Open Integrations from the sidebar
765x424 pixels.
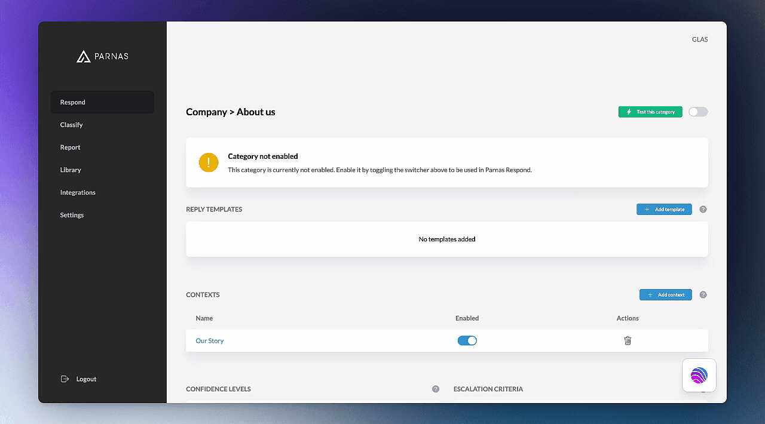tap(78, 192)
